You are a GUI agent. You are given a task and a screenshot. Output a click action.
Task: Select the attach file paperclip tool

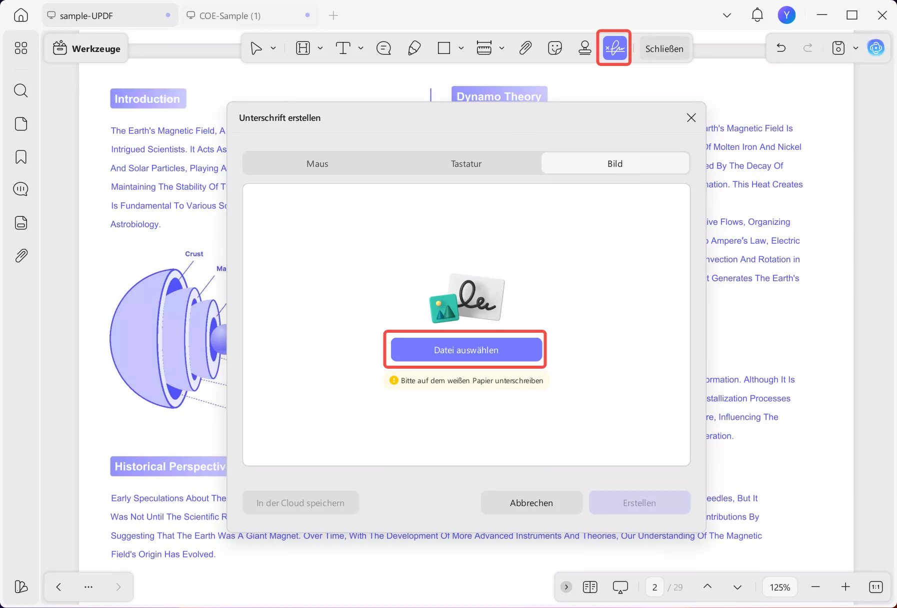525,48
